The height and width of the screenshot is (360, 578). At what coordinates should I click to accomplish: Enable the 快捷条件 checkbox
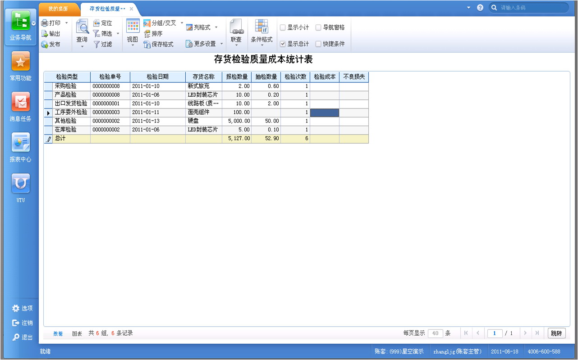click(318, 44)
